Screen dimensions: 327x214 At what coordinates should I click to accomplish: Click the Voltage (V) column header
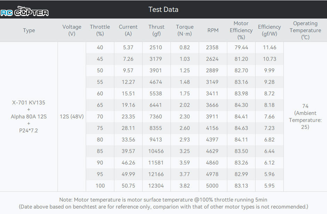coord(72,30)
